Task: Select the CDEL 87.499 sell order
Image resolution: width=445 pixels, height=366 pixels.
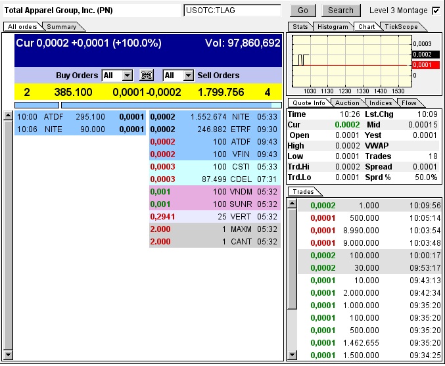Action: click(x=215, y=179)
